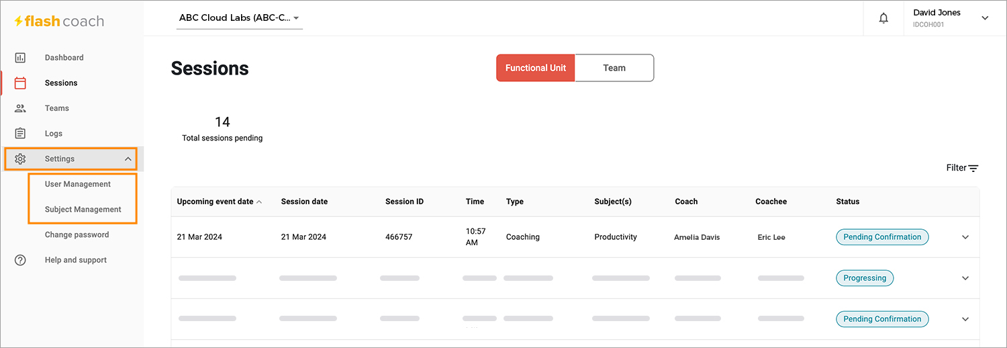Click the Session ID column header
1007x348 pixels.
404,202
